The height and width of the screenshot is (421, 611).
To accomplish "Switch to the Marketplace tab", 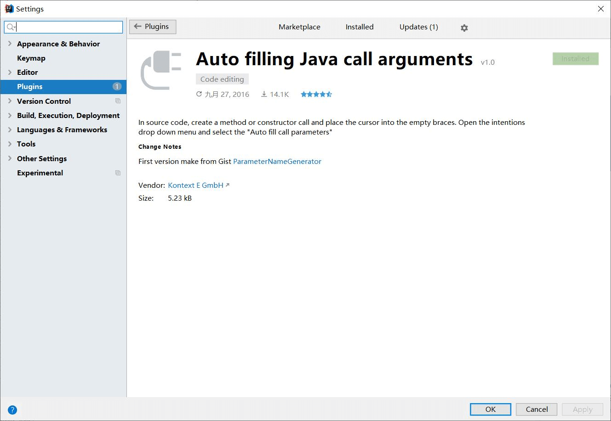I will coord(299,27).
